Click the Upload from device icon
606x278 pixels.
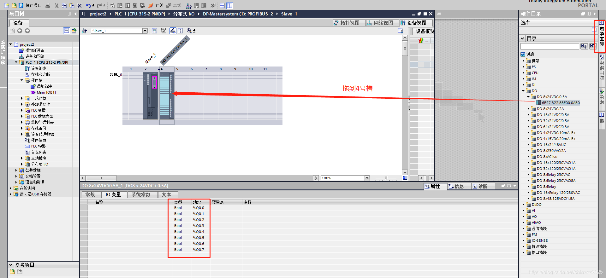[x=128, y=5]
